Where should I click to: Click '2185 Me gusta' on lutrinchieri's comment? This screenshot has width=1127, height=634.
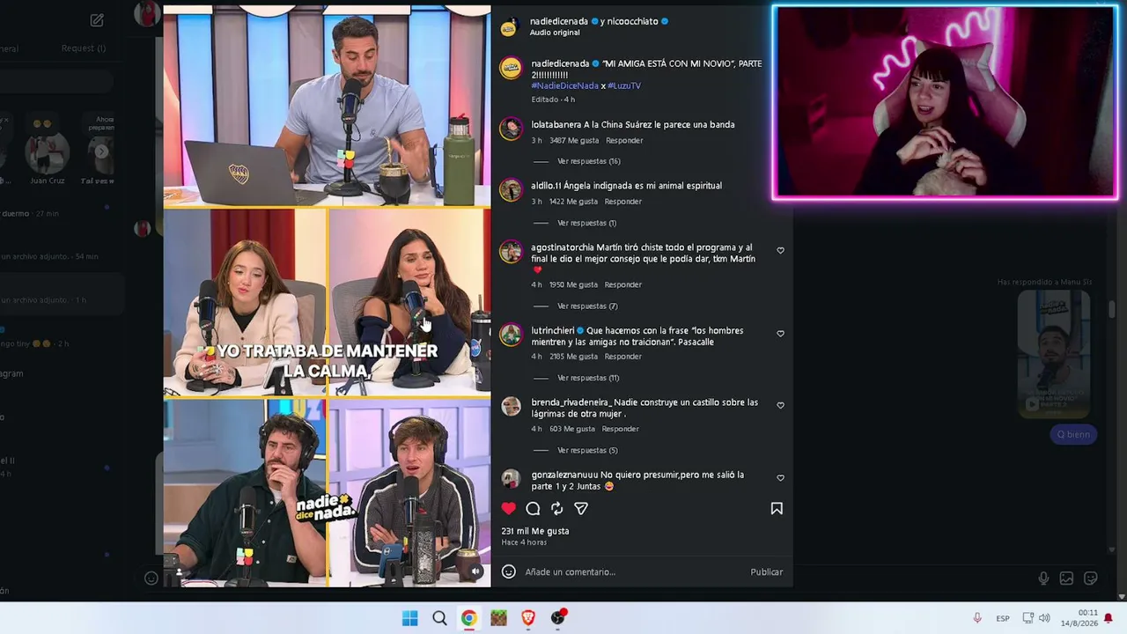click(573, 357)
